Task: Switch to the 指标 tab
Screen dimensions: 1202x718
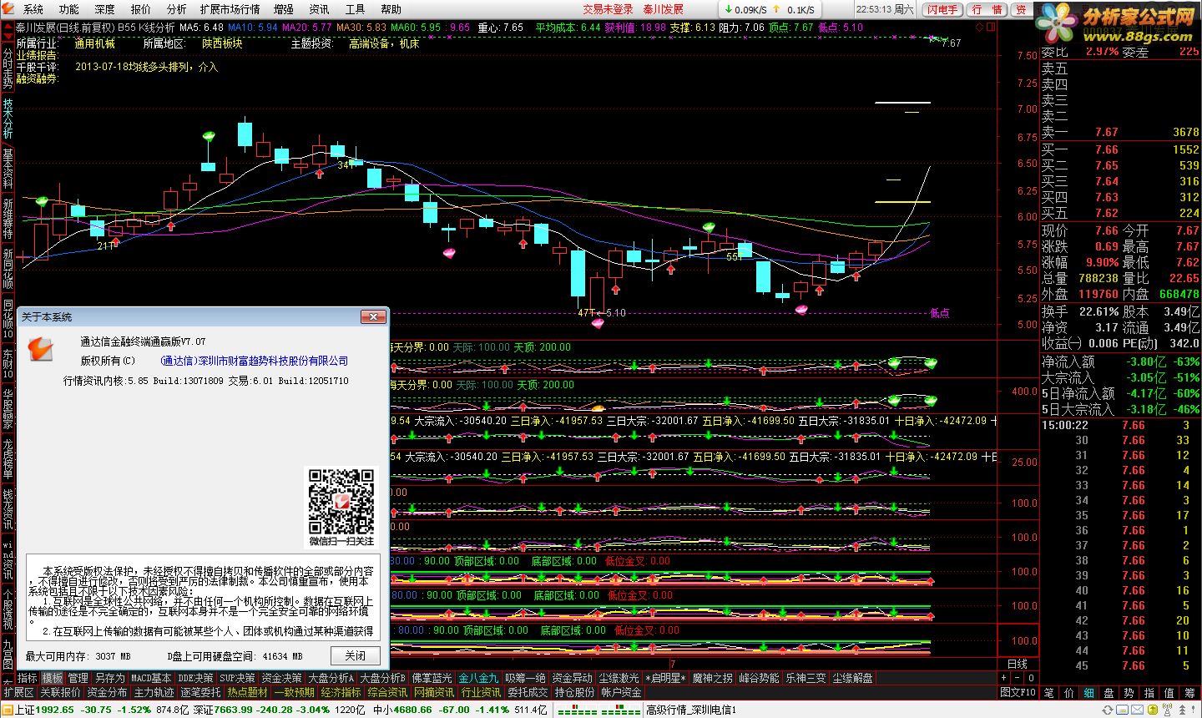Action: coord(28,678)
